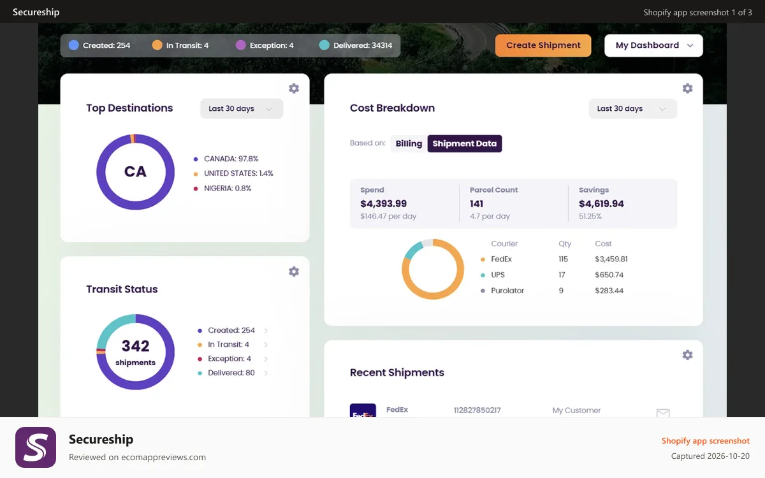This screenshot has width=765, height=478.
Task: Click CANADA: 97.8% legend entry
Action: 231,159
